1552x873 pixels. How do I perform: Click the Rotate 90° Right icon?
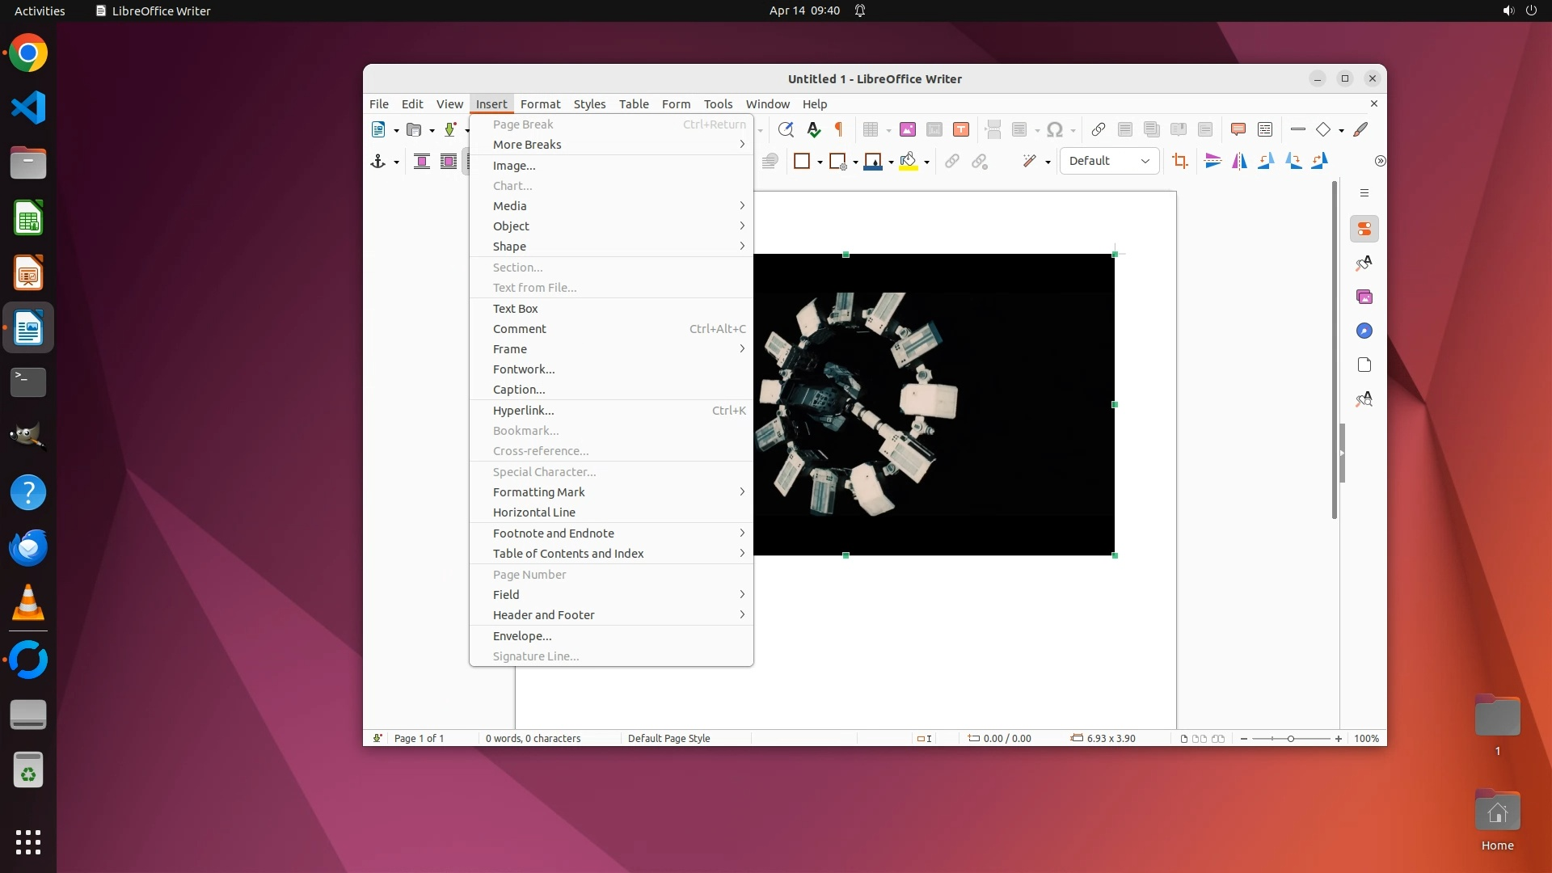coord(1293,161)
